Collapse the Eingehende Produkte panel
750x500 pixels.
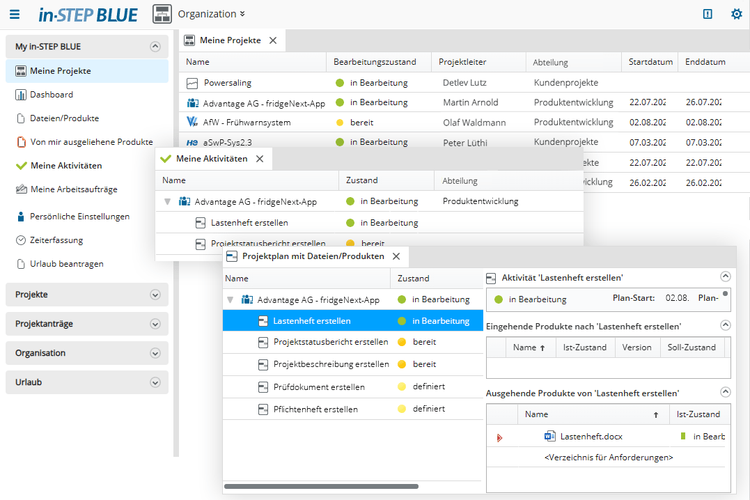(725, 325)
